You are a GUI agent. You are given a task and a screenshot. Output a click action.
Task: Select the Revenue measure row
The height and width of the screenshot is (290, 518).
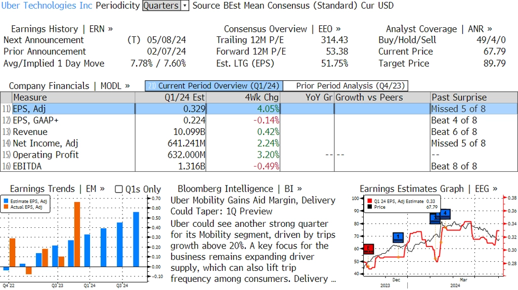pos(259,132)
